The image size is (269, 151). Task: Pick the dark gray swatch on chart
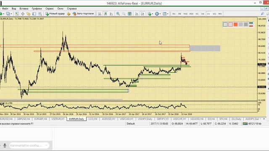[246, 24]
